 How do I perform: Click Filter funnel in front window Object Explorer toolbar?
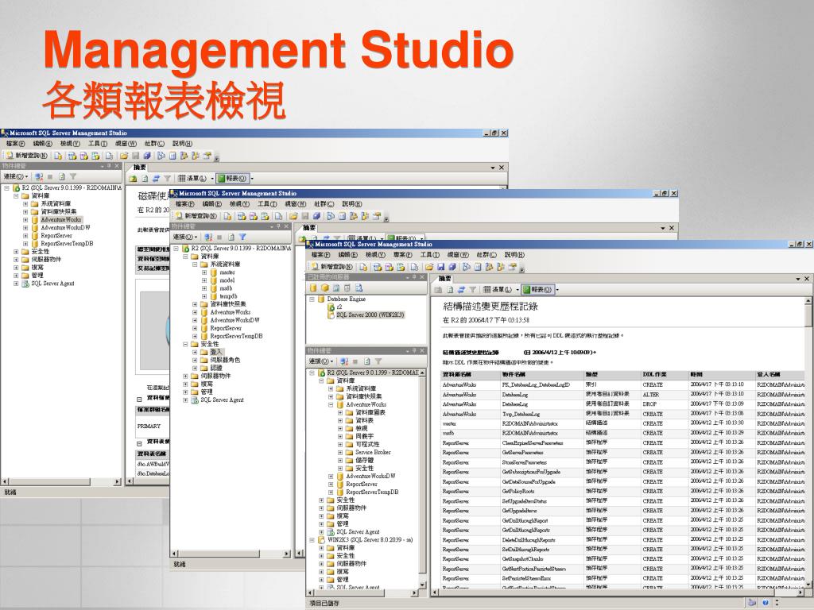tap(378, 361)
